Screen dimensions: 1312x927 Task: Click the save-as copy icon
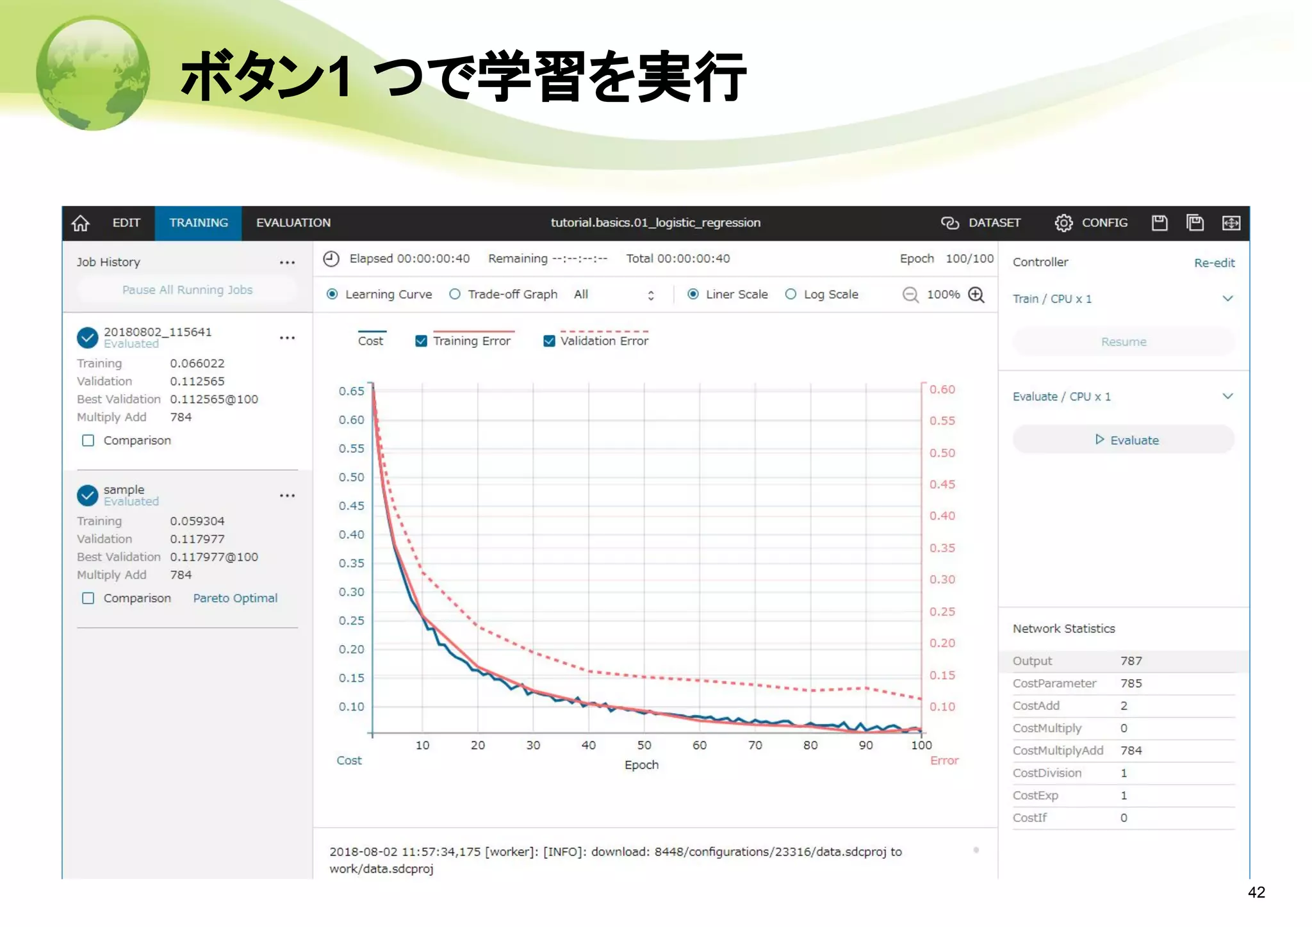tap(1195, 223)
